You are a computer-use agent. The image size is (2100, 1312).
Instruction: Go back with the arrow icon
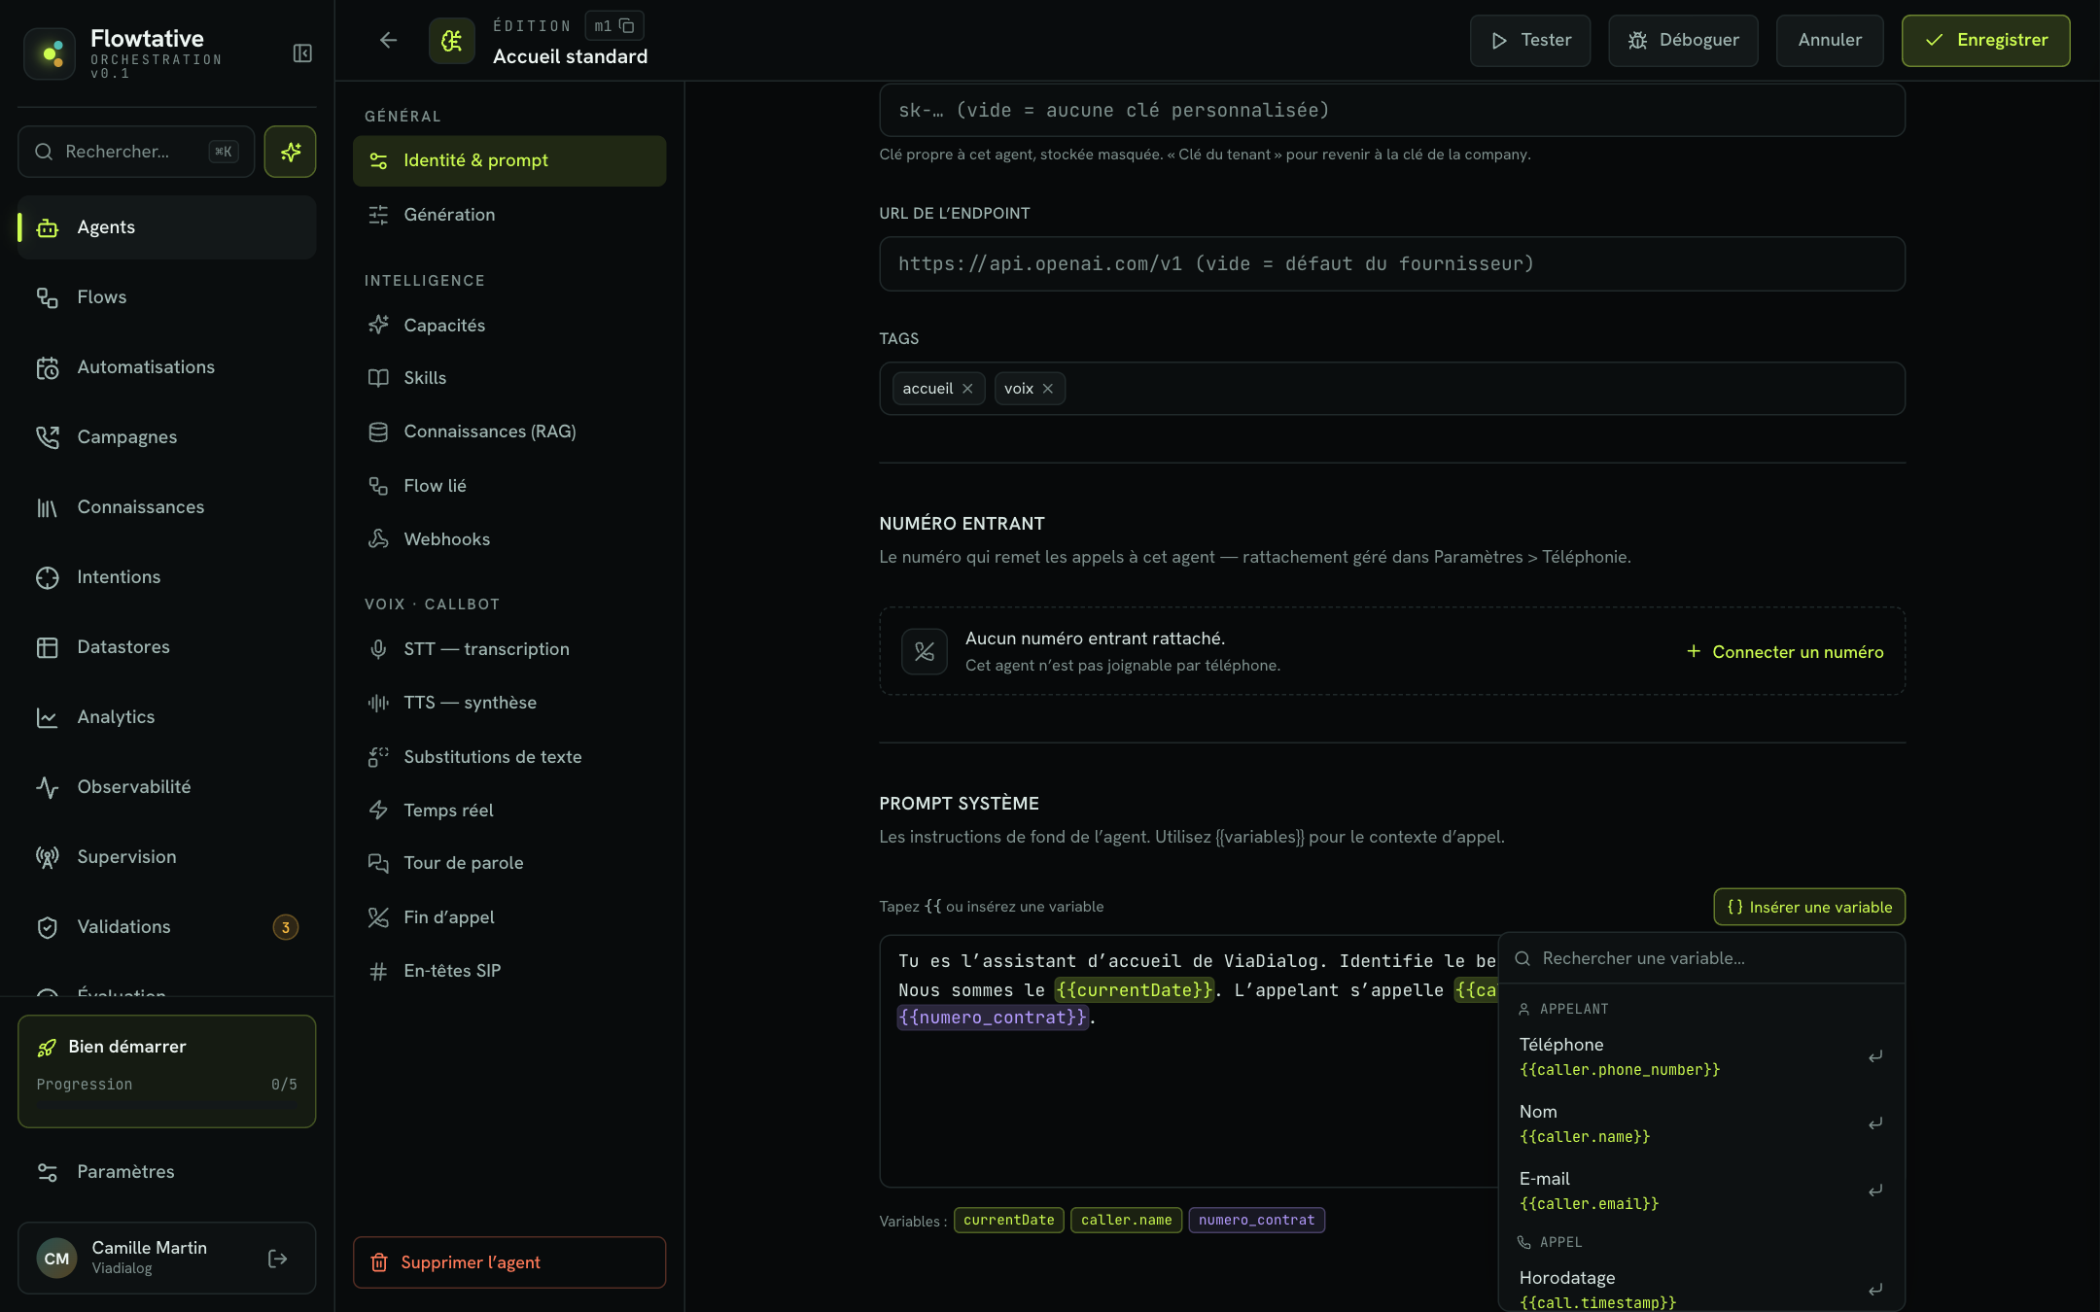[388, 40]
